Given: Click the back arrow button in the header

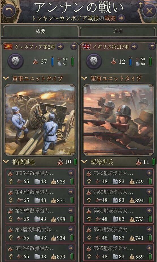Looking at the screenshot, I should pos(9,11).
